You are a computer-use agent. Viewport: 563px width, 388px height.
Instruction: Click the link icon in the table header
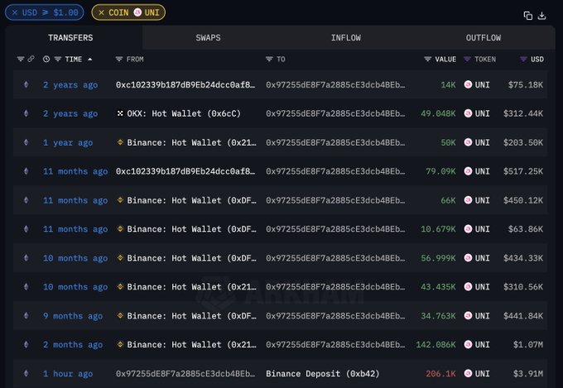[31, 59]
